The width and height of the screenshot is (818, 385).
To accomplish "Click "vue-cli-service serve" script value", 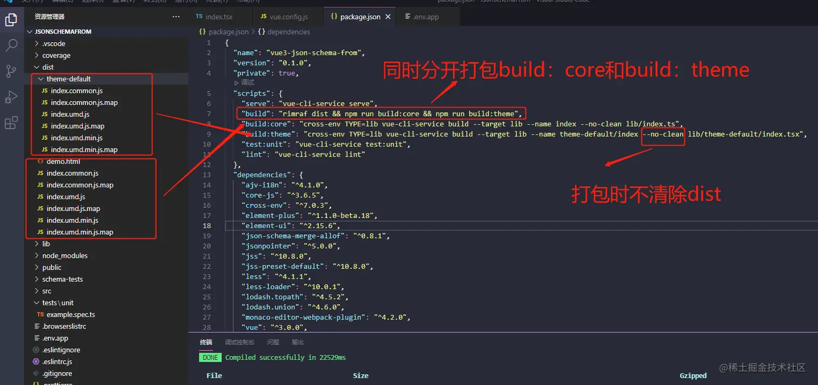I will tap(327, 103).
